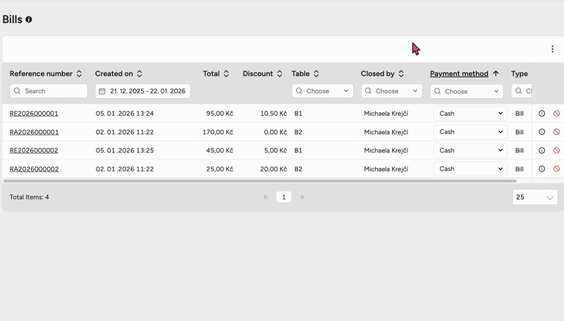Click red cancel icon for bill RA2026000002
This screenshot has width=564, height=321.
tap(556, 169)
